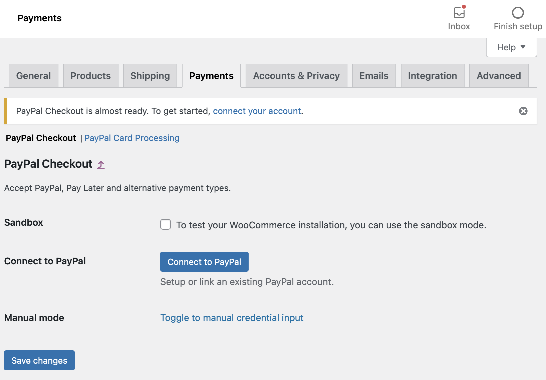The image size is (546, 380).
Task: Open the Help dropdown
Action: 511,47
